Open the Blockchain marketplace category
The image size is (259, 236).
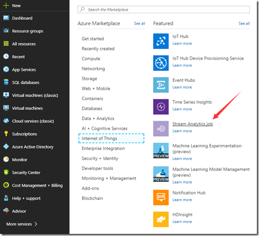(92, 198)
